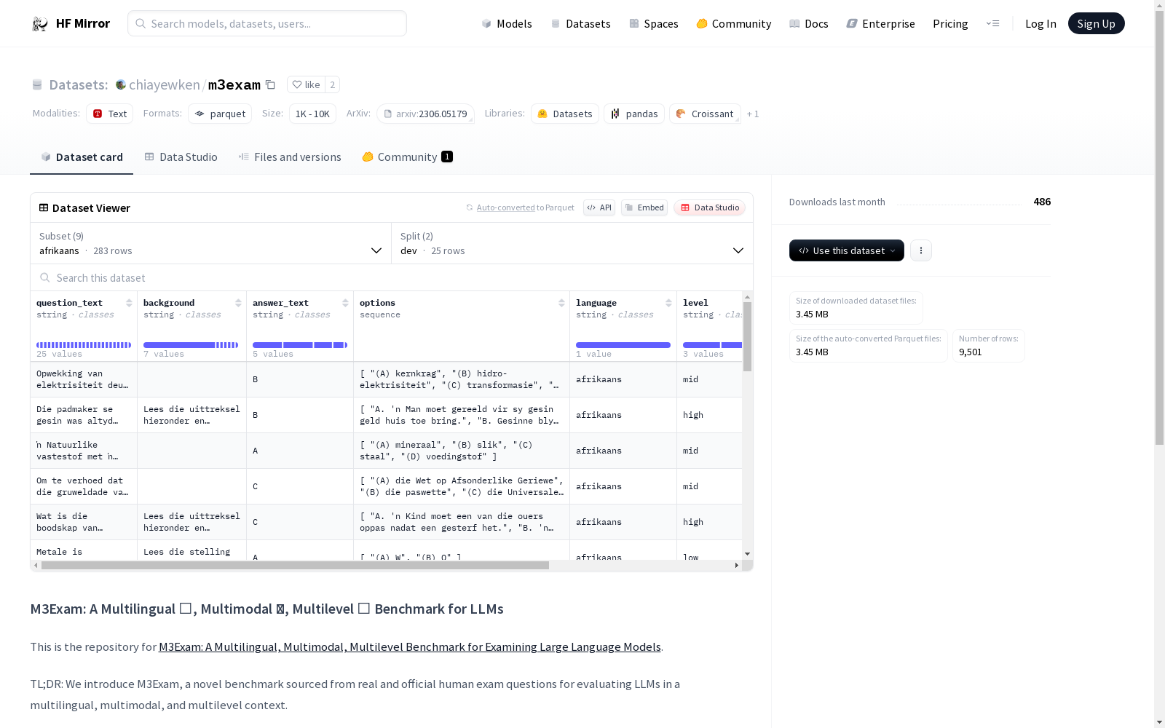Open the like count of 2
1165x728 pixels.
coord(333,84)
